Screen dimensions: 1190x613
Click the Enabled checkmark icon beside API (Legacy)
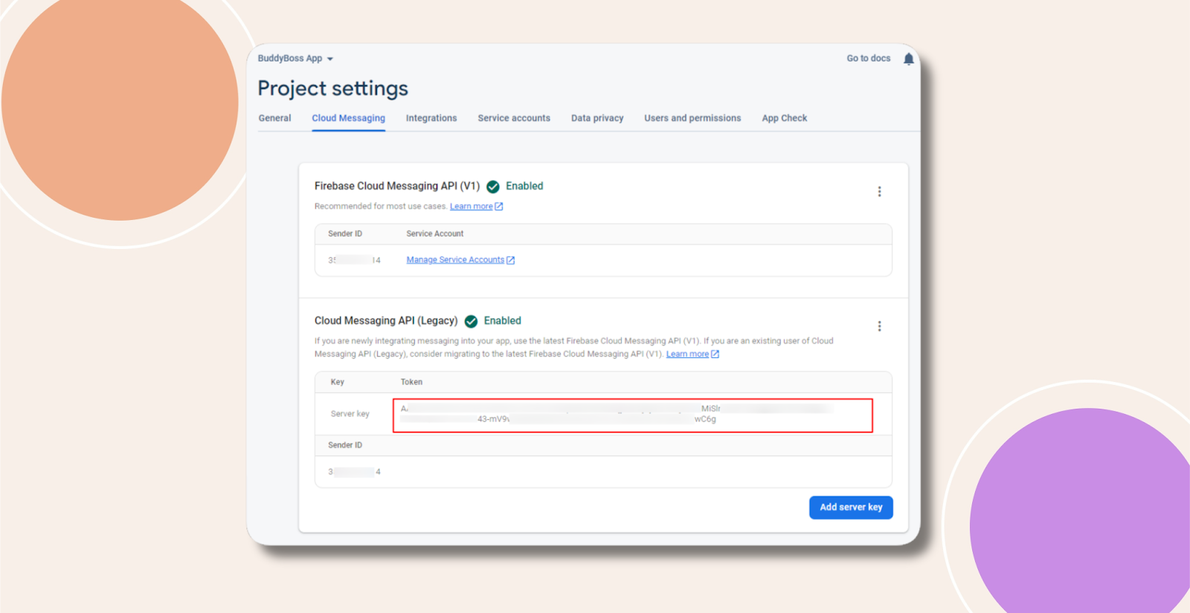pos(471,321)
